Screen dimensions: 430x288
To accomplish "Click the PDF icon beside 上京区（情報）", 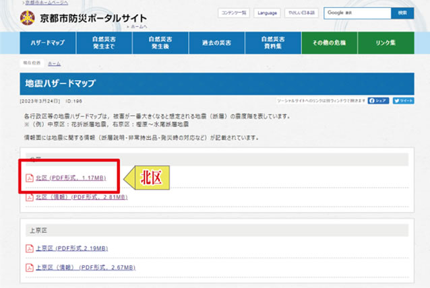I will [x=30, y=267].
